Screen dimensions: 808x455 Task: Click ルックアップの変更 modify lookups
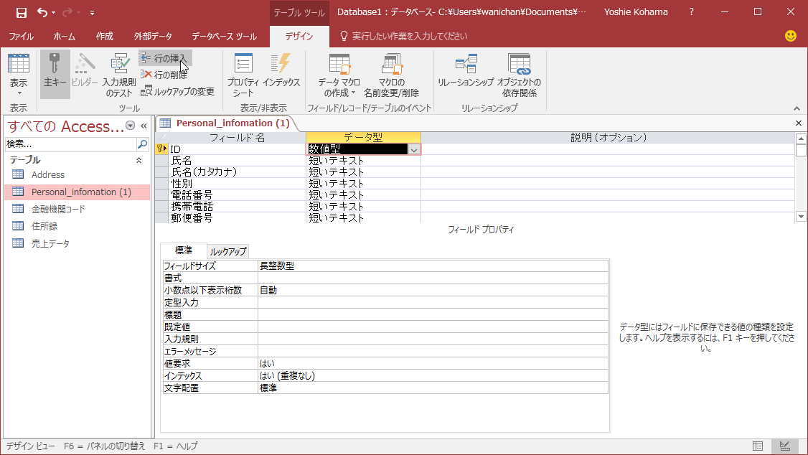(178, 91)
